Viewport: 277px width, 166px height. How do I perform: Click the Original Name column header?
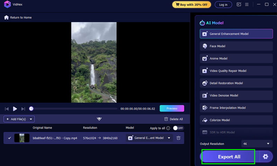42,128
